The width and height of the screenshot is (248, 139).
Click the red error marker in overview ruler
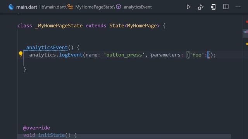[x=247, y=22]
